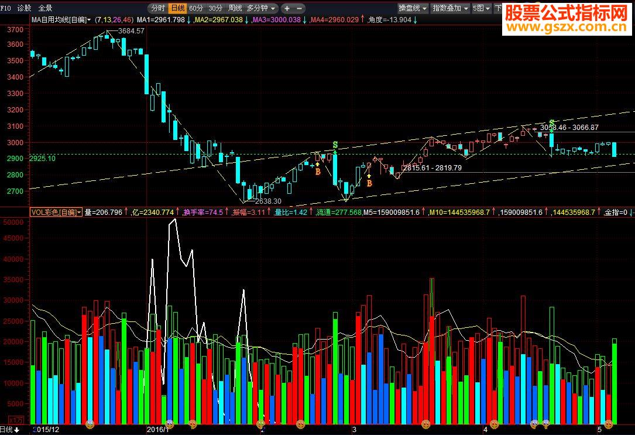Click the (7,13,26,46) MA parameters
Image resolution: width=635 pixels, height=435 pixels.
tap(114, 19)
